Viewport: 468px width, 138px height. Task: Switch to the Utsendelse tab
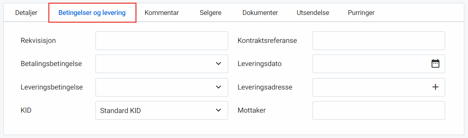(313, 13)
